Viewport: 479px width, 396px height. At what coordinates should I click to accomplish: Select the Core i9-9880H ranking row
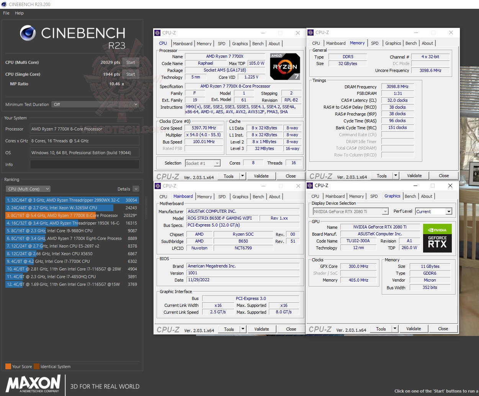[72, 231]
